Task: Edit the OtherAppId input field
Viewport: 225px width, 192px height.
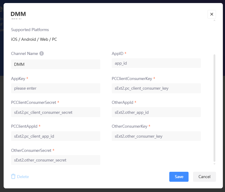Action: coord(156,112)
